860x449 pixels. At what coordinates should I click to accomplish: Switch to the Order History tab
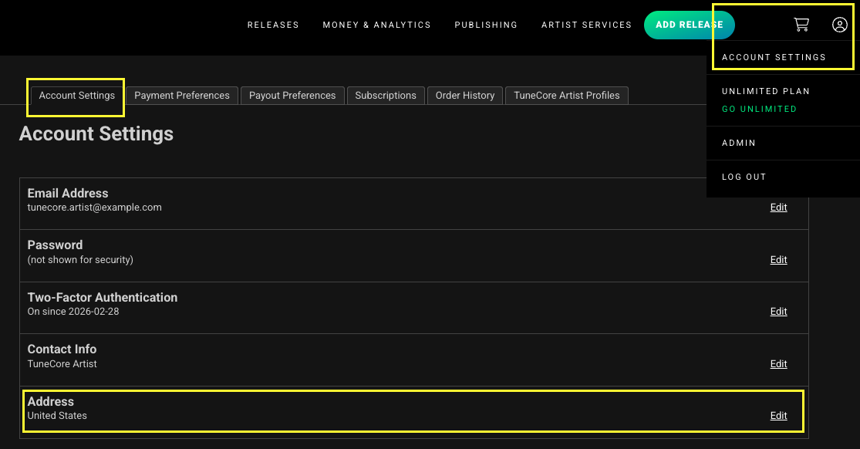(465, 96)
